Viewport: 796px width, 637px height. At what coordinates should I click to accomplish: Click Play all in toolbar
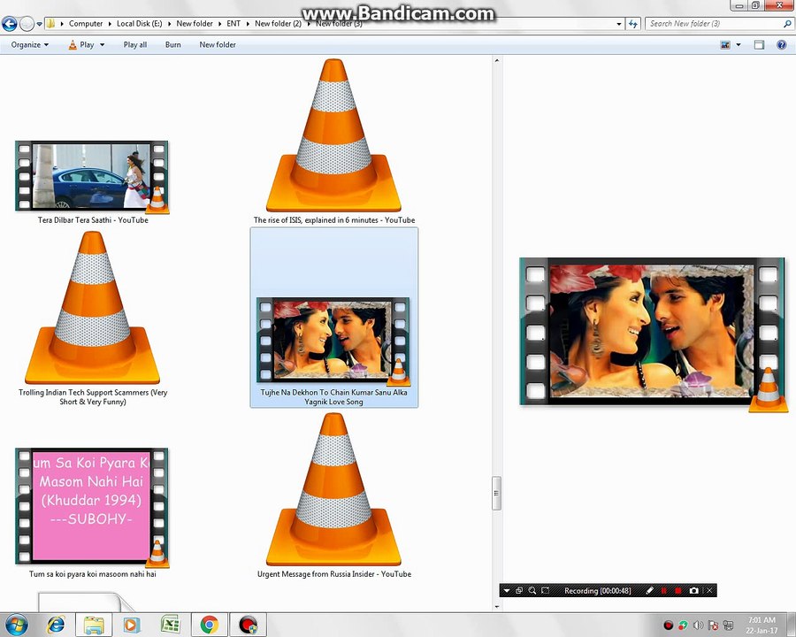(x=135, y=45)
